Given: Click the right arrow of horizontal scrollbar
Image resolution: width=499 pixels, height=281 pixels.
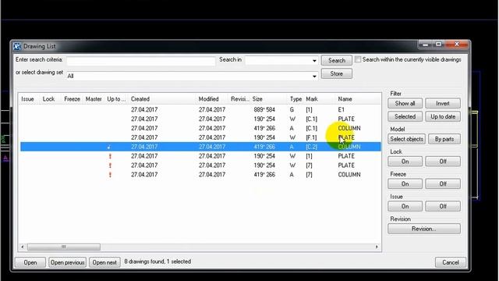Looking at the screenshot, I should click(x=377, y=247).
